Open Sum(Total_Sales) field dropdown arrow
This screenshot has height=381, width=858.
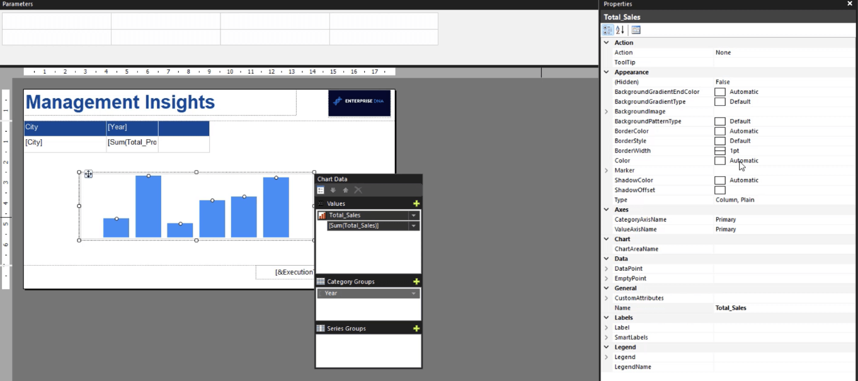414,225
